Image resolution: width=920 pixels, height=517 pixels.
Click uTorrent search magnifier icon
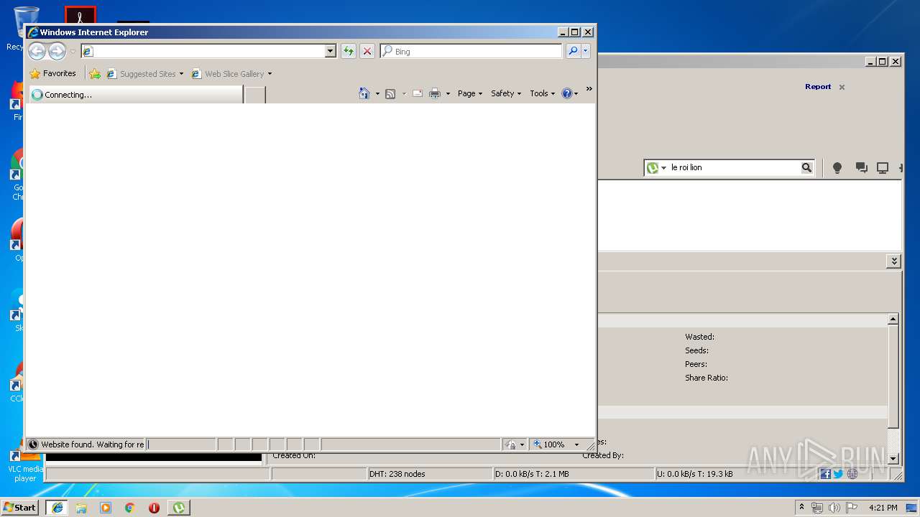(x=806, y=167)
